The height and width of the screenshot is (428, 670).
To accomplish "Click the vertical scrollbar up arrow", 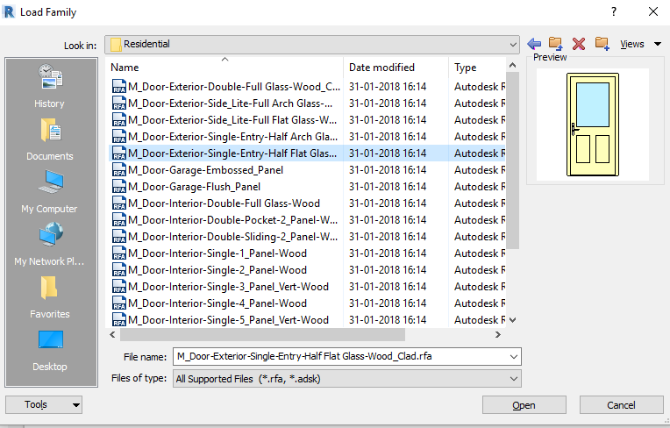I will tap(513, 66).
